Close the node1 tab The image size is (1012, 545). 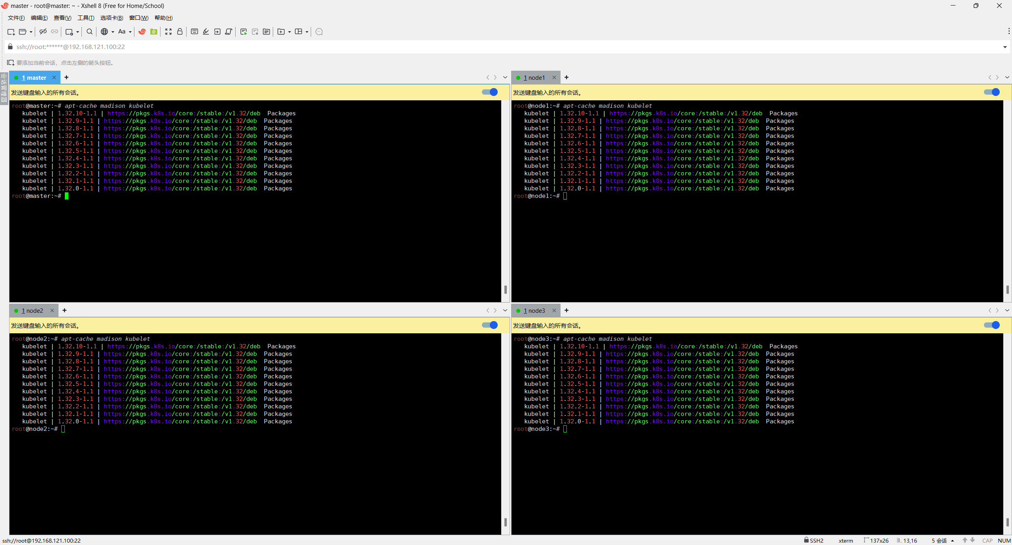(x=554, y=77)
